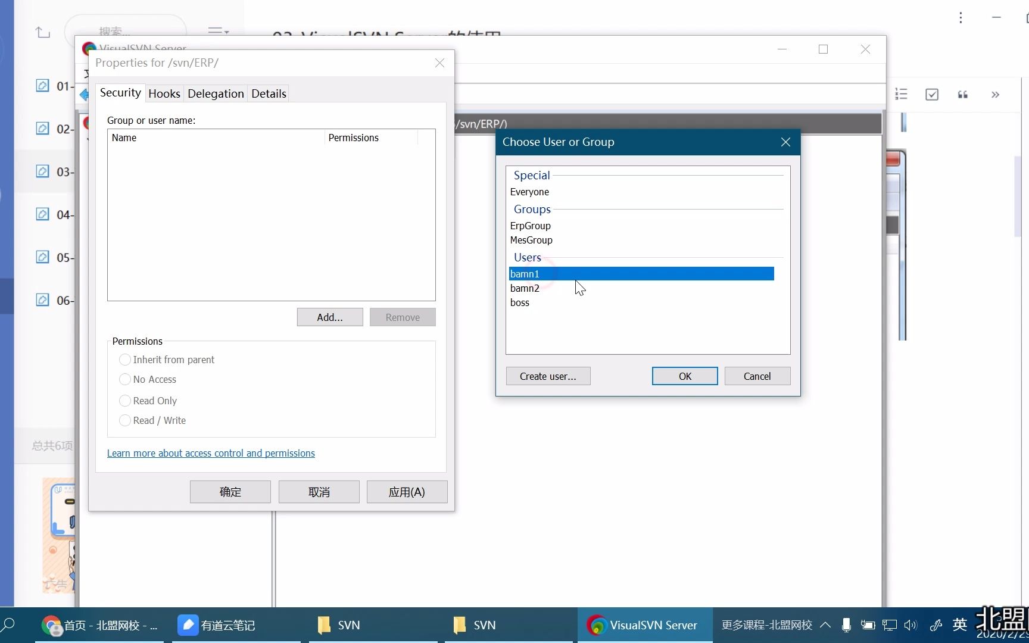The image size is (1029, 643).
Task: Select the note icon beside item 05
Action: [42, 257]
